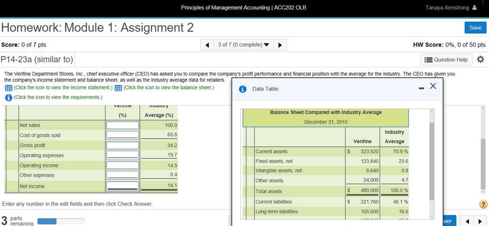Click the Operating expenses percentage field
The image size is (489, 226).
123,155
